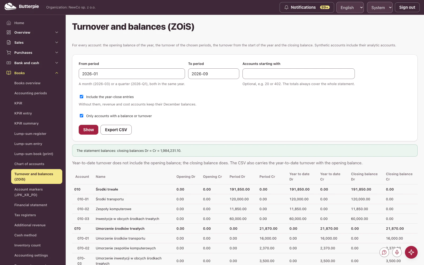This screenshot has height=265, width=424.
Task: Click the Books open-book icon
Action: point(9,73)
